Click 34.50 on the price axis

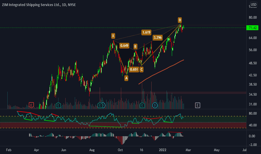(x=253, y=95)
